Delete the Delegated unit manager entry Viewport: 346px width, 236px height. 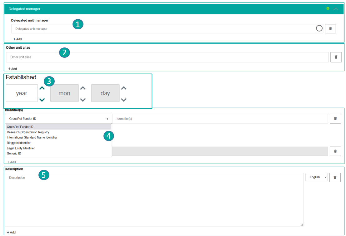pyautogui.click(x=330, y=29)
